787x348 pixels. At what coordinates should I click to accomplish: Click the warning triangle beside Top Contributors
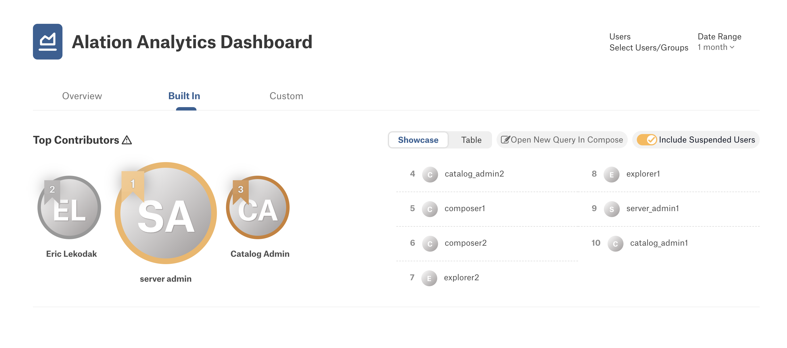[x=127, y=140]
